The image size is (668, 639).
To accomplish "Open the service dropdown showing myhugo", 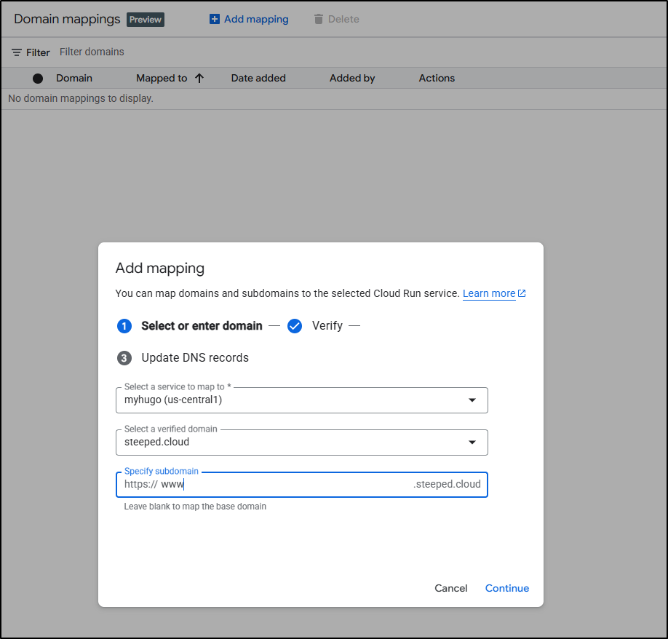I will (x=291, y=400).
